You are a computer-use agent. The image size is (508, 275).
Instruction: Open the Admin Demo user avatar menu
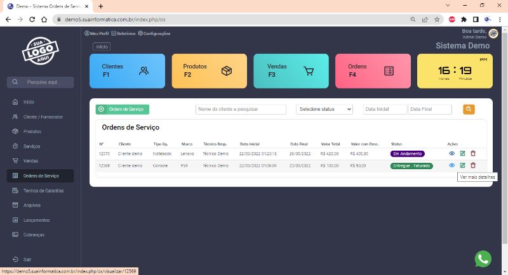coord(493,34)
